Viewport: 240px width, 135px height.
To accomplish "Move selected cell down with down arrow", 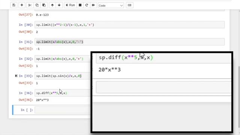I will coord(59,5).
